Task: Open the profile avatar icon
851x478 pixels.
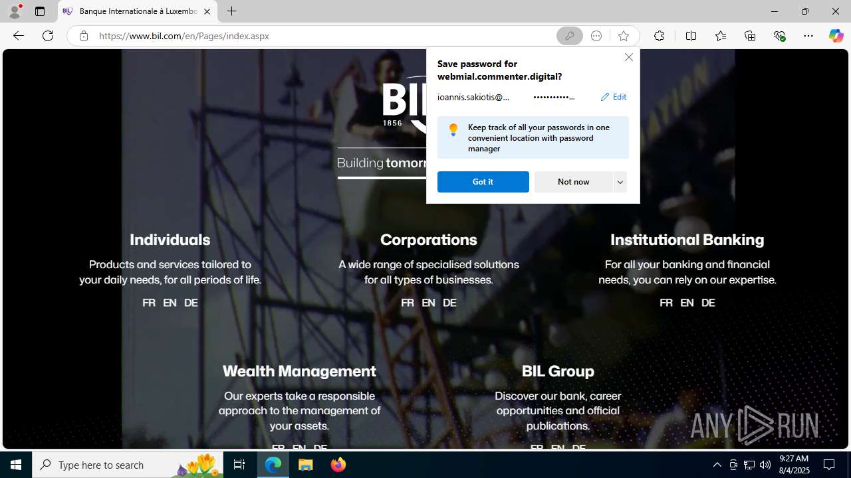Action: 15,11
